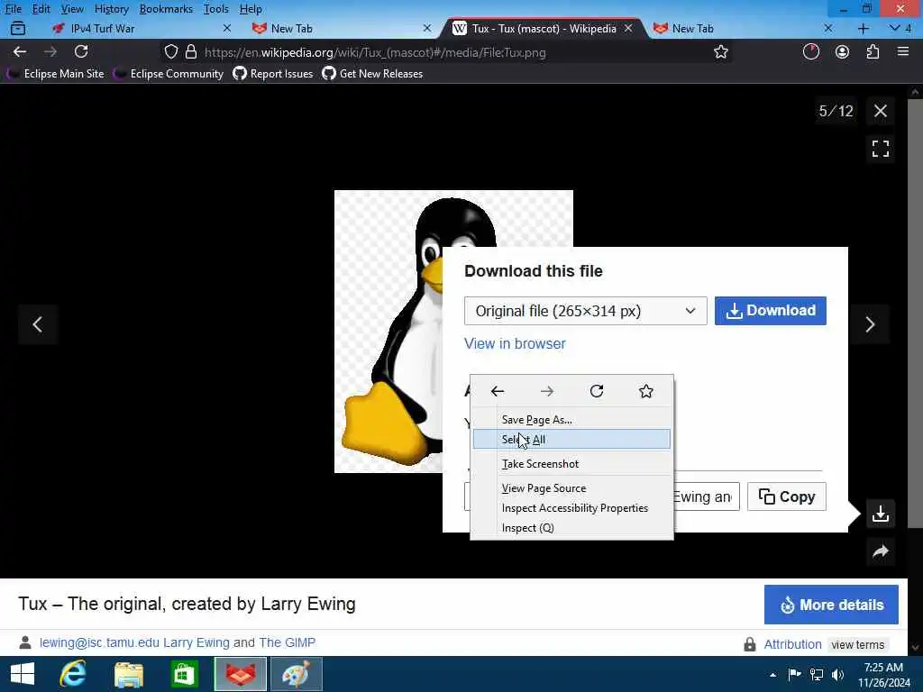Screen dimensions: 923x692
Task: Open Get New Releases bookmark
Action: tap(372, 74)
